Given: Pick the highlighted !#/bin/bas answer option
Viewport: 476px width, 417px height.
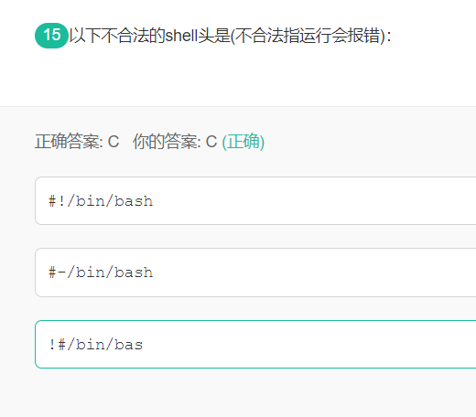Looking at the screenshot, I should (x=255, y=344).
